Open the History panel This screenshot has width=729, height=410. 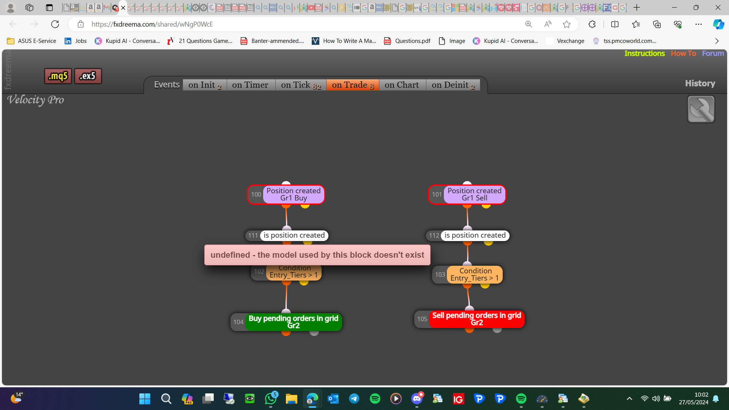(x=700, y=83)
